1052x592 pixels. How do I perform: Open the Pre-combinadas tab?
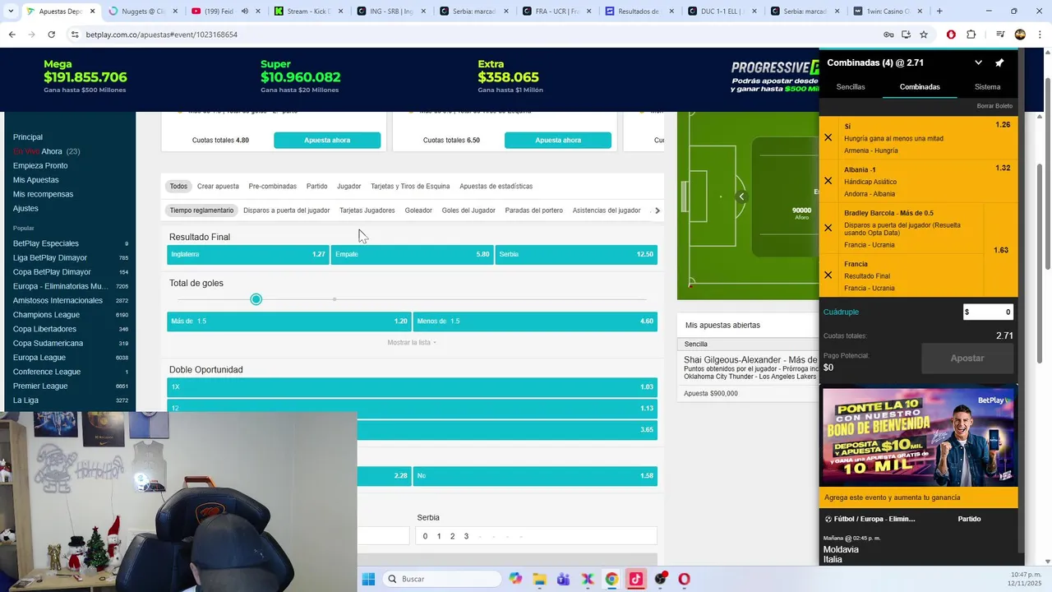[x=272, y=187]
